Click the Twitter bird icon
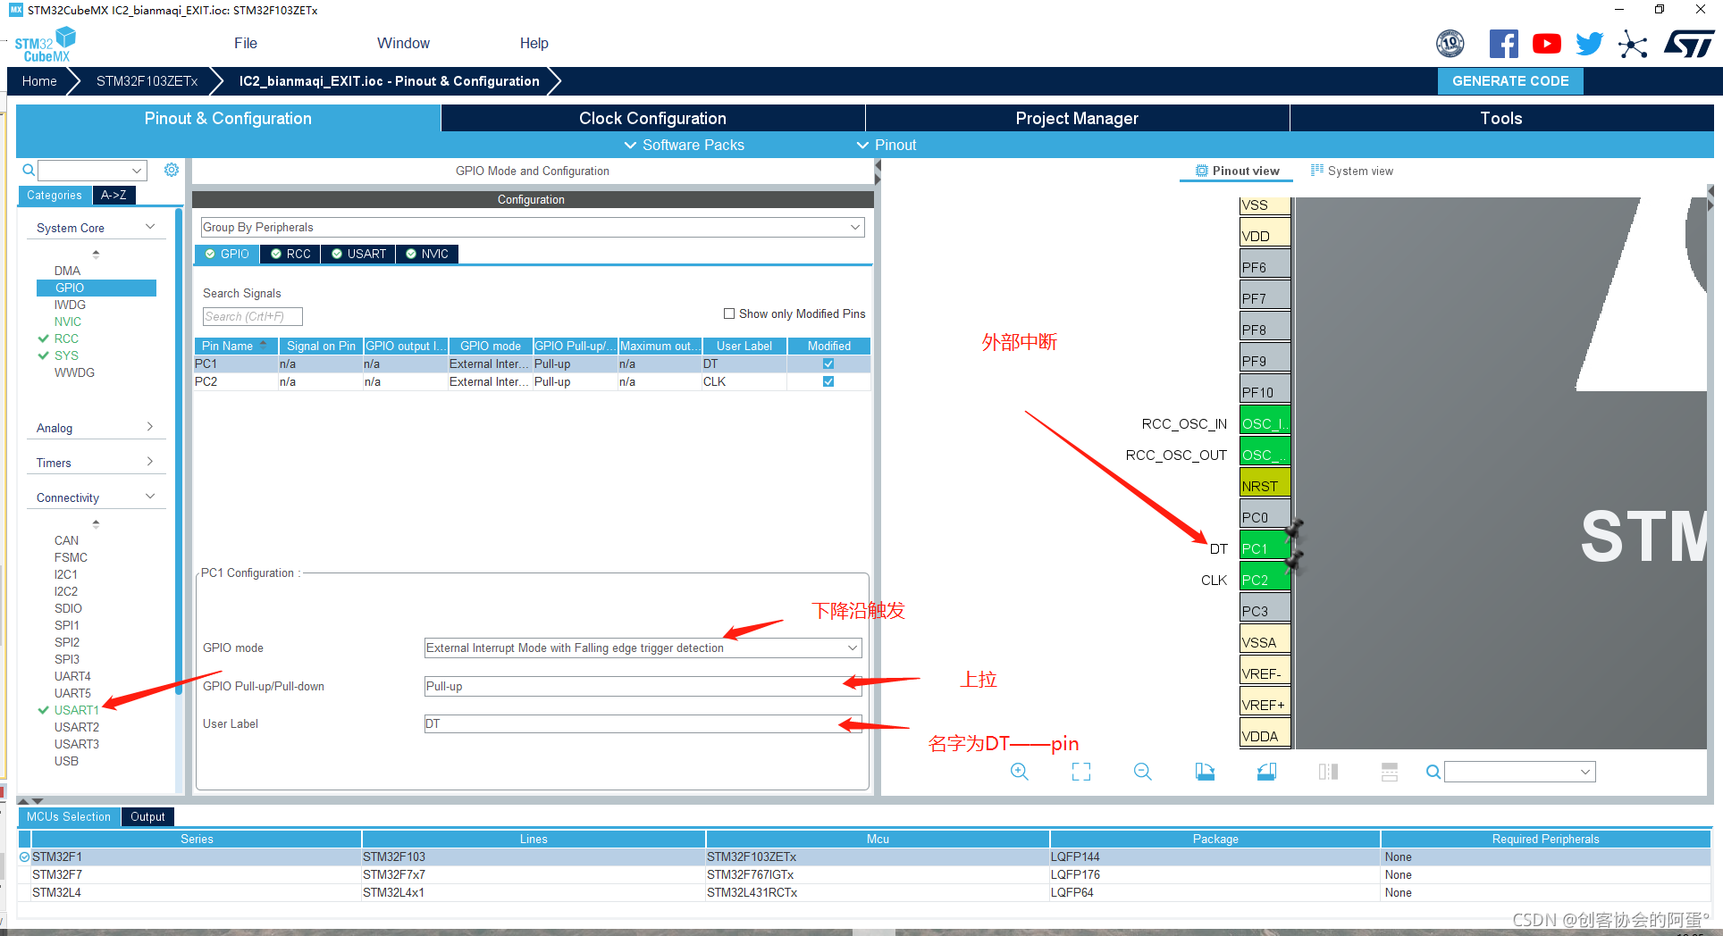 point(1589,44)
